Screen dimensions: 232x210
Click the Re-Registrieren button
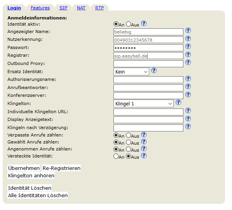pyautogui.click(x=61, y=168)
